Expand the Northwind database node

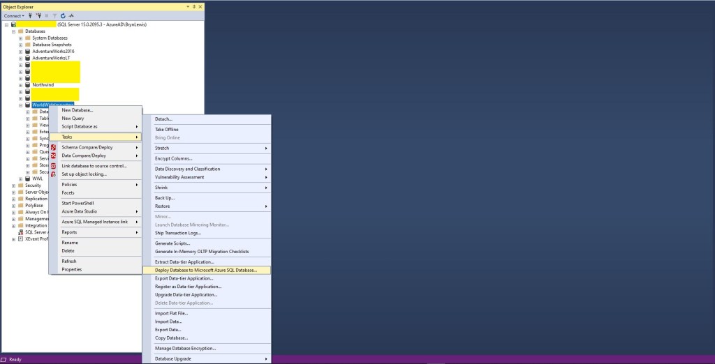click(x=20, y=85)
